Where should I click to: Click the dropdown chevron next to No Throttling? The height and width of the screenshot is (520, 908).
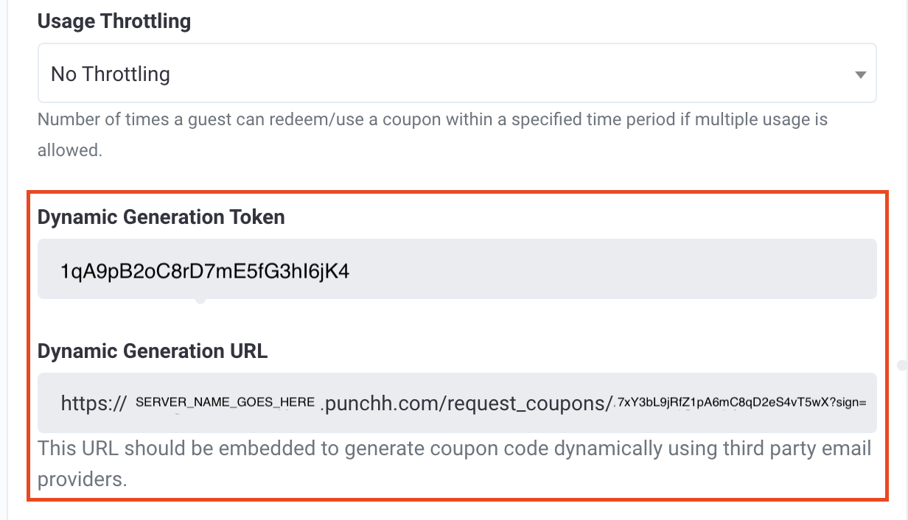(x=860, y=73)
